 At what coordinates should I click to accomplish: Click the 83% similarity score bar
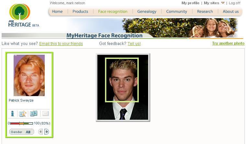pyautogui.click(x=21, y=123)
